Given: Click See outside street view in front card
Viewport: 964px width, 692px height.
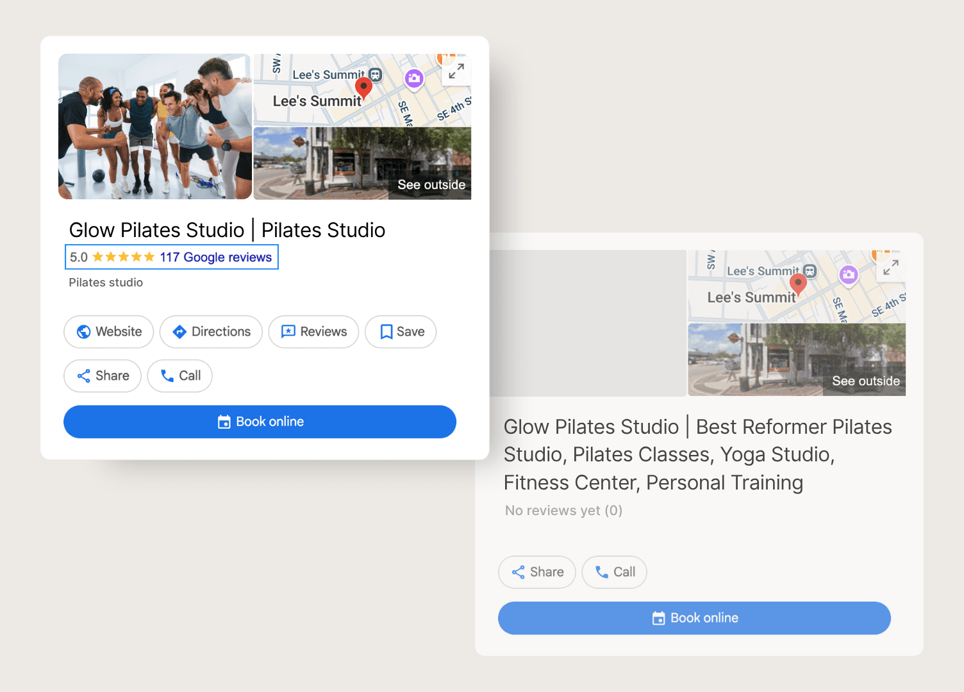Looking at the screenshot, I should click(x=362, y=163).
